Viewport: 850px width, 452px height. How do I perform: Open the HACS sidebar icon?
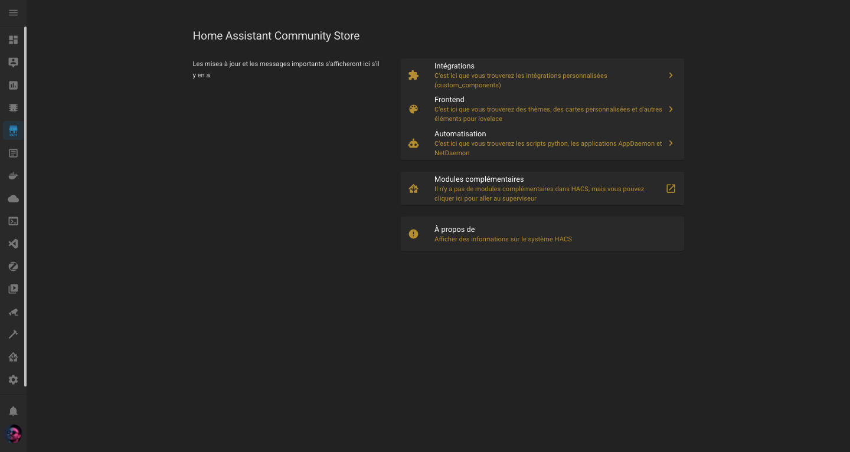click(13, 130)
